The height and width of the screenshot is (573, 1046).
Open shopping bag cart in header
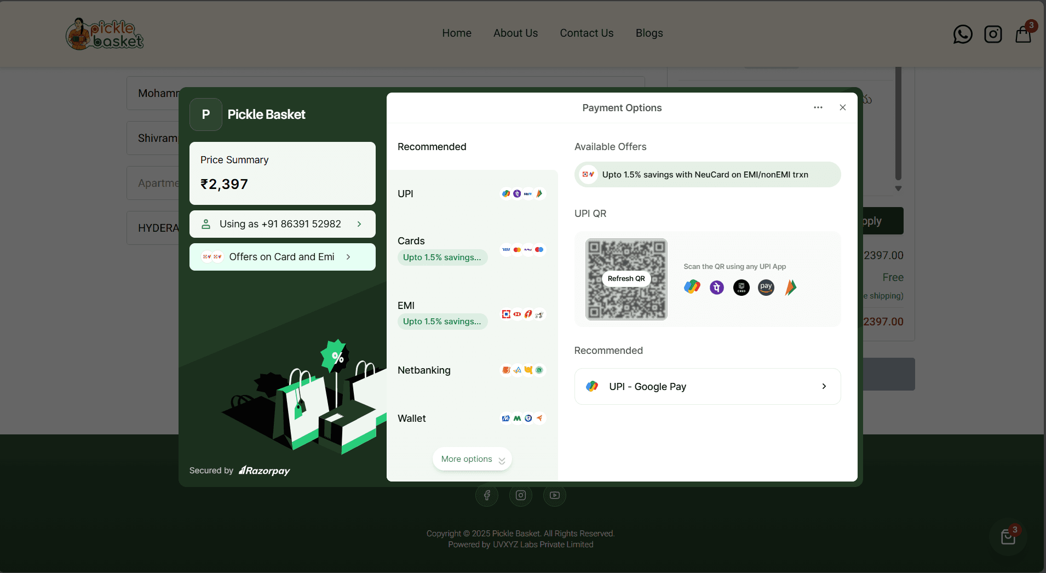point(1024,34)
